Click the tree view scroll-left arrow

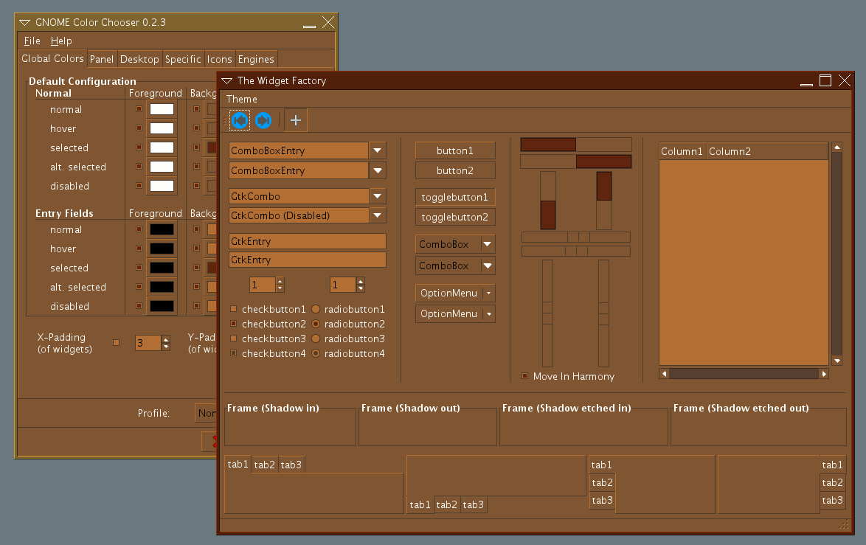pyautogui.click(x=665, y=374)
